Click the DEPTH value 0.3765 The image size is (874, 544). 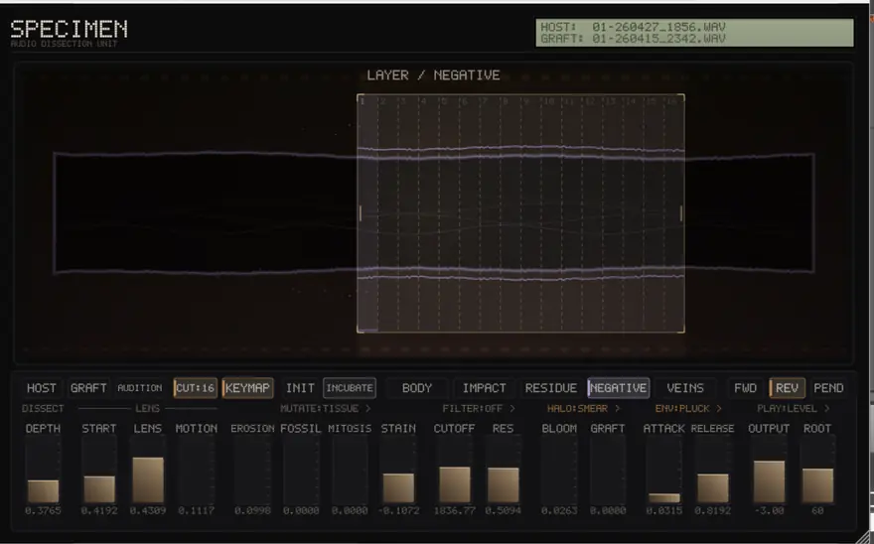click(43, 510)
